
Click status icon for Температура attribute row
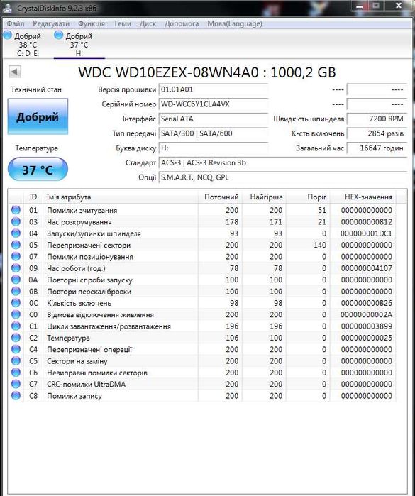pos(16,338)
